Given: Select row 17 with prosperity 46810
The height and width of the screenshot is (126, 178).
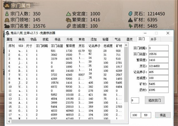Looking at the screenshot, I should point(66,115).
